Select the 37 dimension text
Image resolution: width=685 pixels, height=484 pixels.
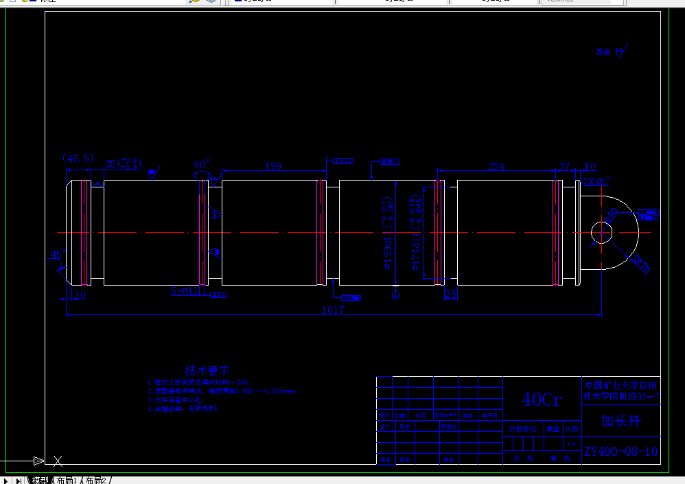(564, 166)
